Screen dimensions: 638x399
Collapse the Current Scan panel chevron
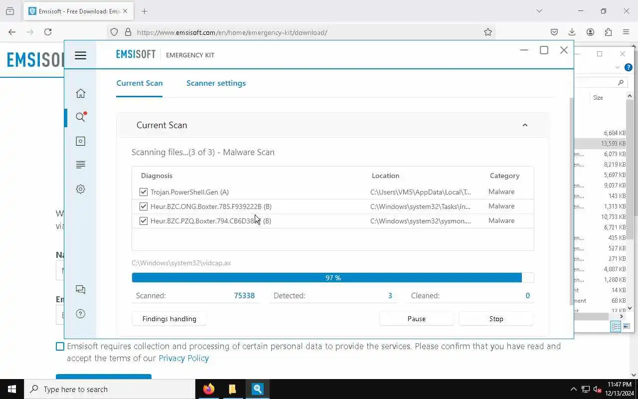[x=525, y=125]
